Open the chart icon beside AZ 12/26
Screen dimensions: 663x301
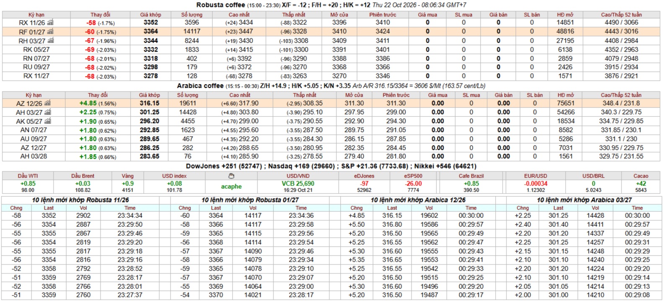[x=47, y=103]
